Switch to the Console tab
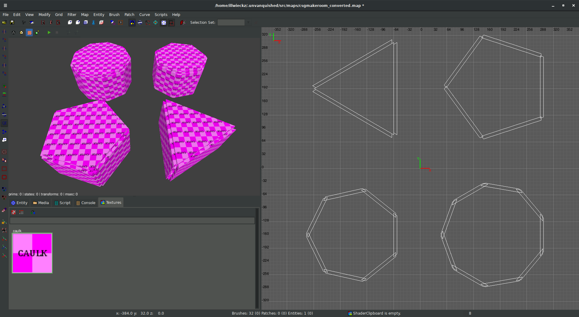This screenshot has width=579, height=317. [x=86, y=203]
